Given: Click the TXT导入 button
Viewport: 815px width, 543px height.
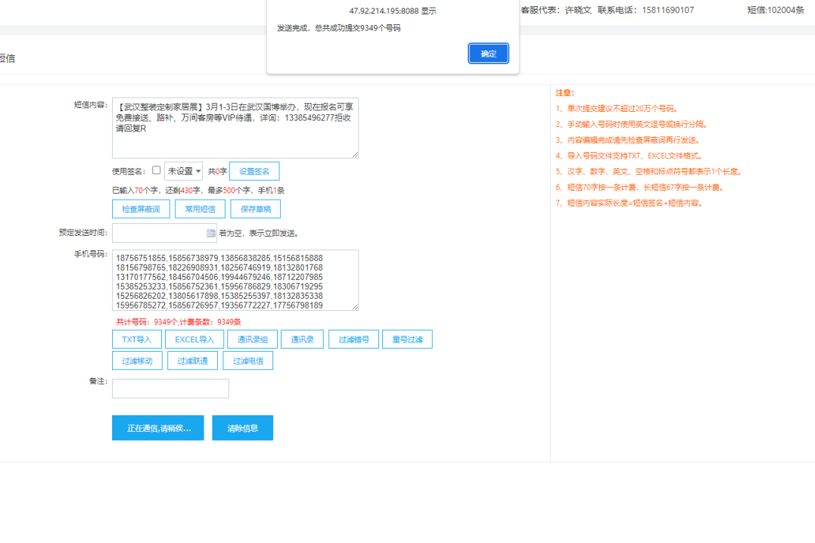Looking at the screenshot, I should [137, 340].
